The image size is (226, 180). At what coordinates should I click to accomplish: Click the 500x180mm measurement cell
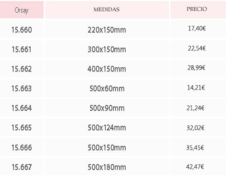click(107, 167)
